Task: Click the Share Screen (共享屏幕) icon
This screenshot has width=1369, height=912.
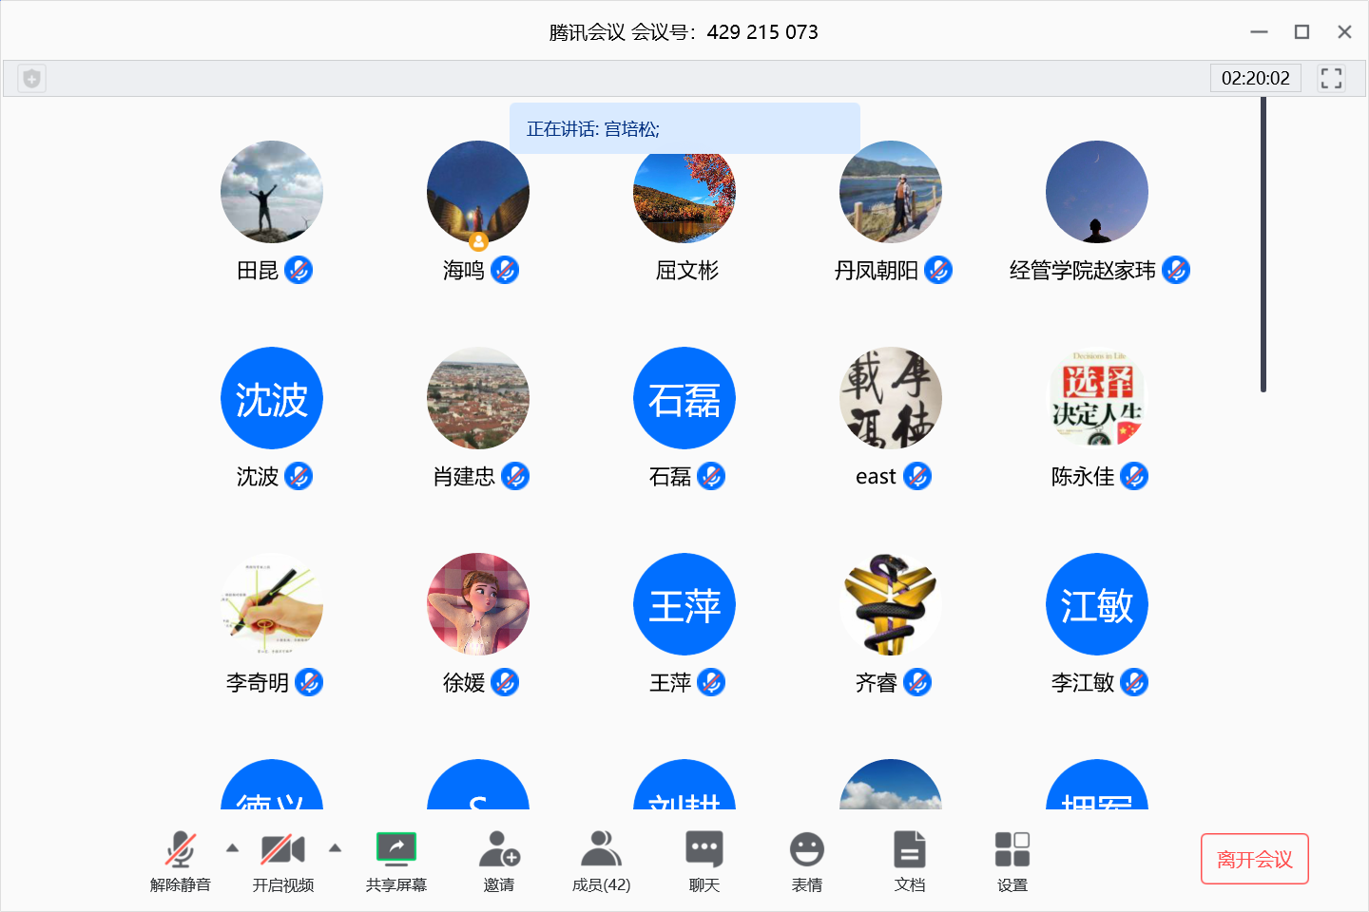Action: pos(395,850)
